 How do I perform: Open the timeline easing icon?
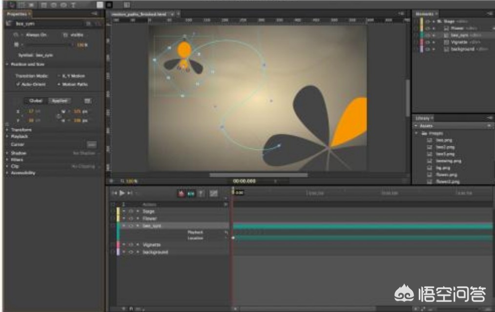coord(213,194)
